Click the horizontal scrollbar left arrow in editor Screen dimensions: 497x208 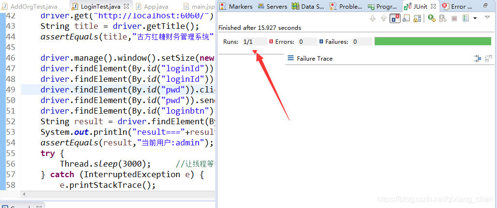(25, 195)
